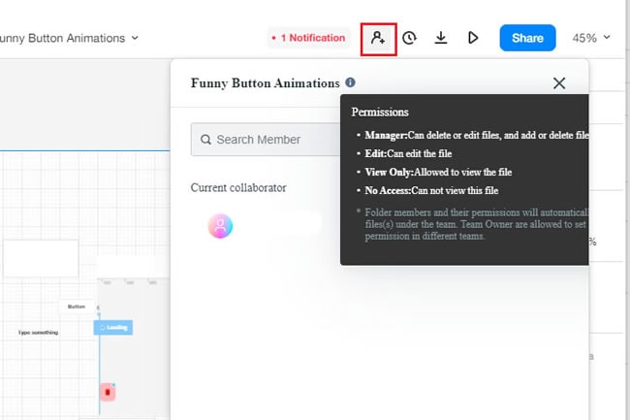Select the blank white rectangle on canvas

pyautogui.click(x=41, y=258)
